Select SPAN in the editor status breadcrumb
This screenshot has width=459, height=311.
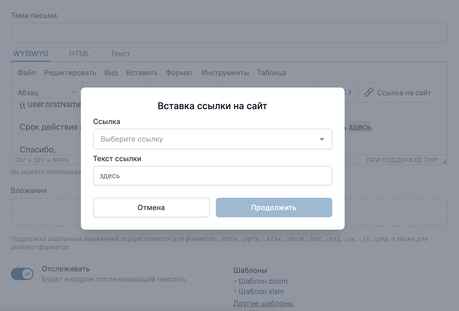coord(61,160)
